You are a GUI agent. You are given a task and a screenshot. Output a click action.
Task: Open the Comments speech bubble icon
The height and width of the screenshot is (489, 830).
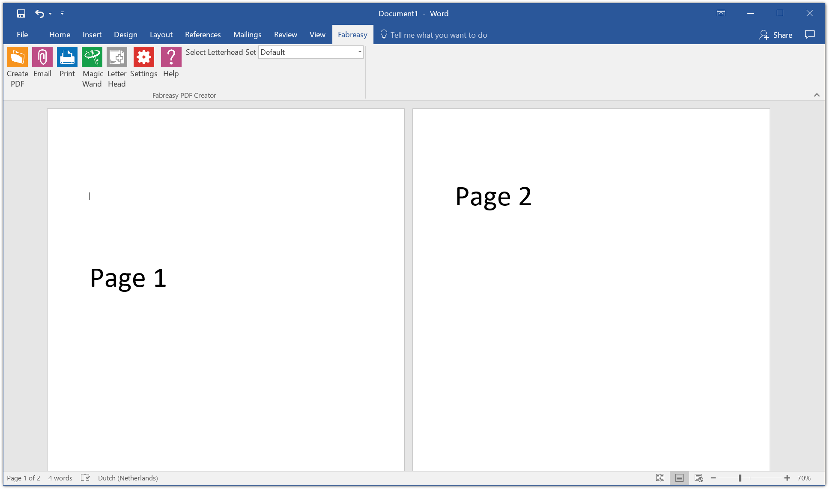[809, 35]
